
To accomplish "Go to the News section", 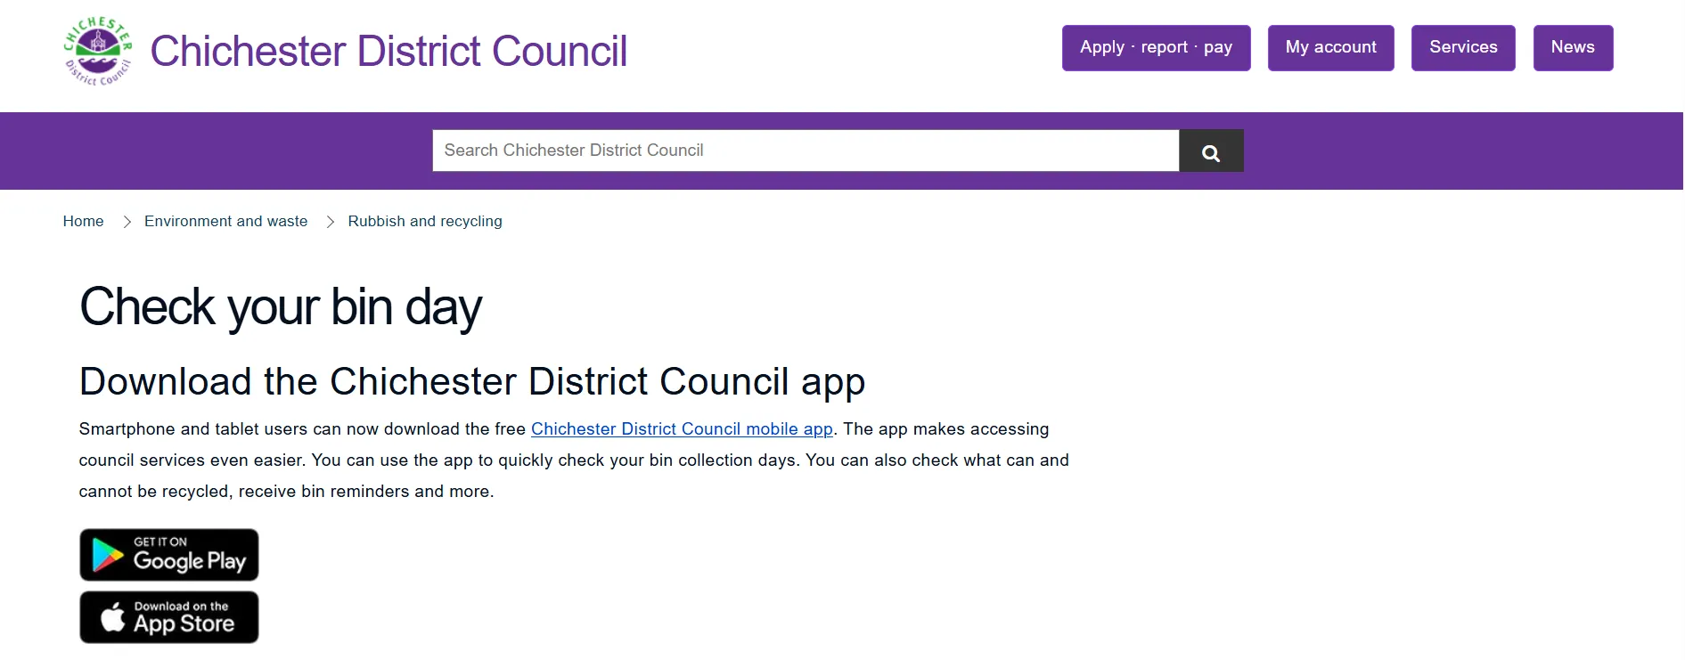I will [x=1573, y=47].
